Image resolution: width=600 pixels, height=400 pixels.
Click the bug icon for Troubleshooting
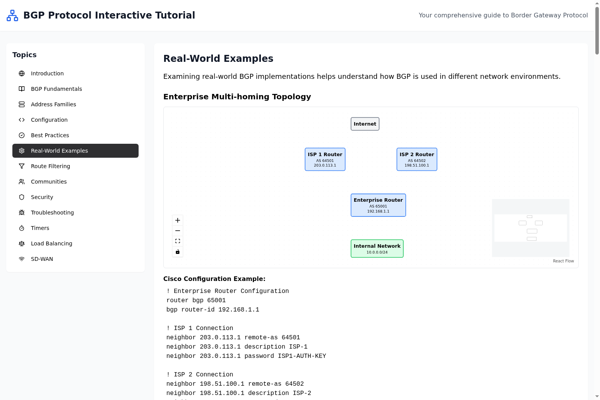22,213
